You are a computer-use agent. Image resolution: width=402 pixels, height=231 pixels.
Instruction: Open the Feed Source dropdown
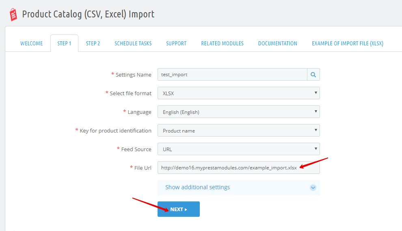239,149
